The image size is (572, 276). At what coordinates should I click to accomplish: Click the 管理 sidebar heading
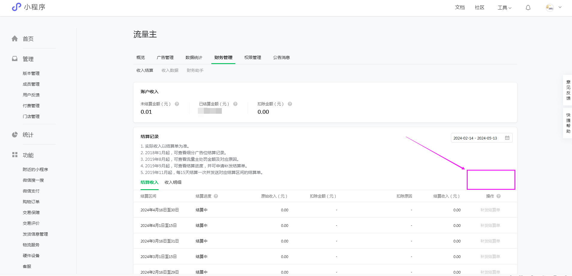click(28, 59)
